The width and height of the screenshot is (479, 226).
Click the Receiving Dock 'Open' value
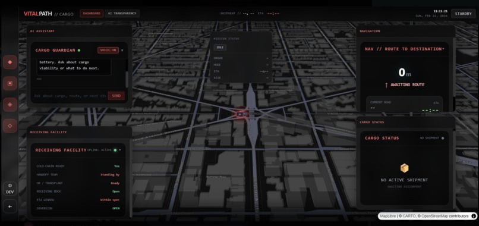point(116,192)
